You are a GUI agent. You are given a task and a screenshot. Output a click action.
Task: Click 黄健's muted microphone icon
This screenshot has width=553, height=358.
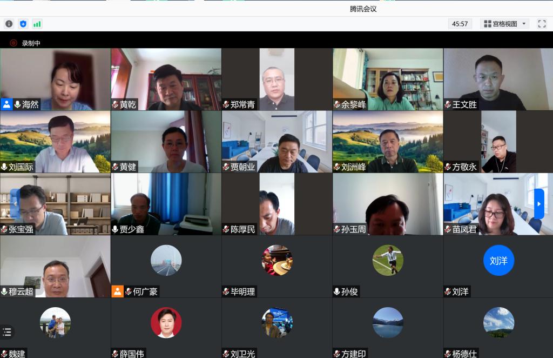pos(115,167)
